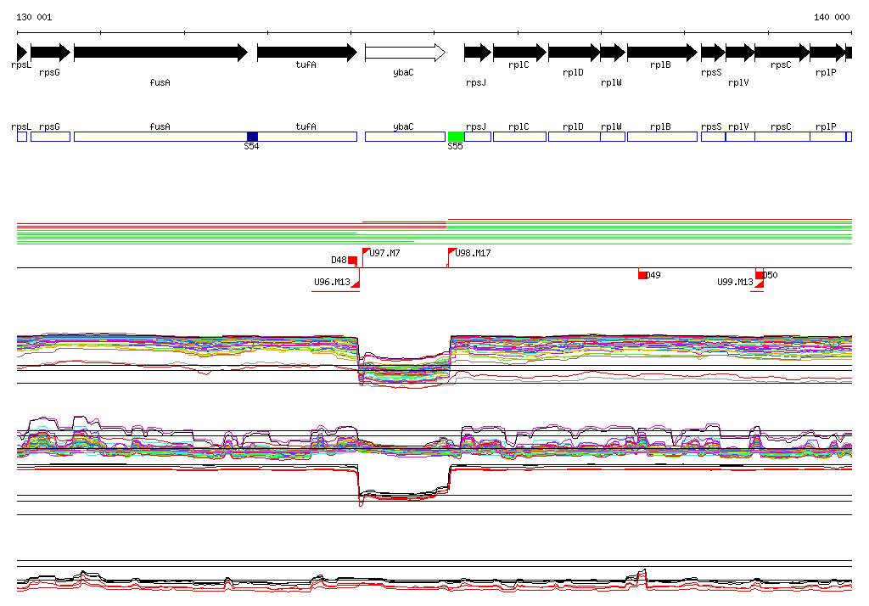Screen dimensions: 869x606
Task: Click the U99.M13 red flag marker
Action: click(x=760, y=283)
